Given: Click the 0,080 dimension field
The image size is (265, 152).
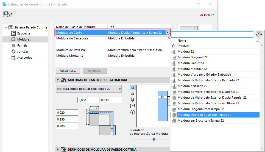Looking at the screenshot, I should (88, 100).
